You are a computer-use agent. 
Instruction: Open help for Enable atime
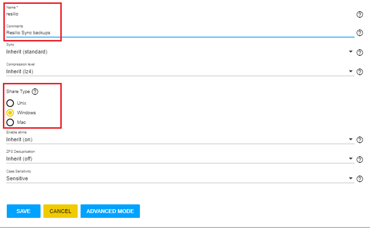click(x=359, y=140)
